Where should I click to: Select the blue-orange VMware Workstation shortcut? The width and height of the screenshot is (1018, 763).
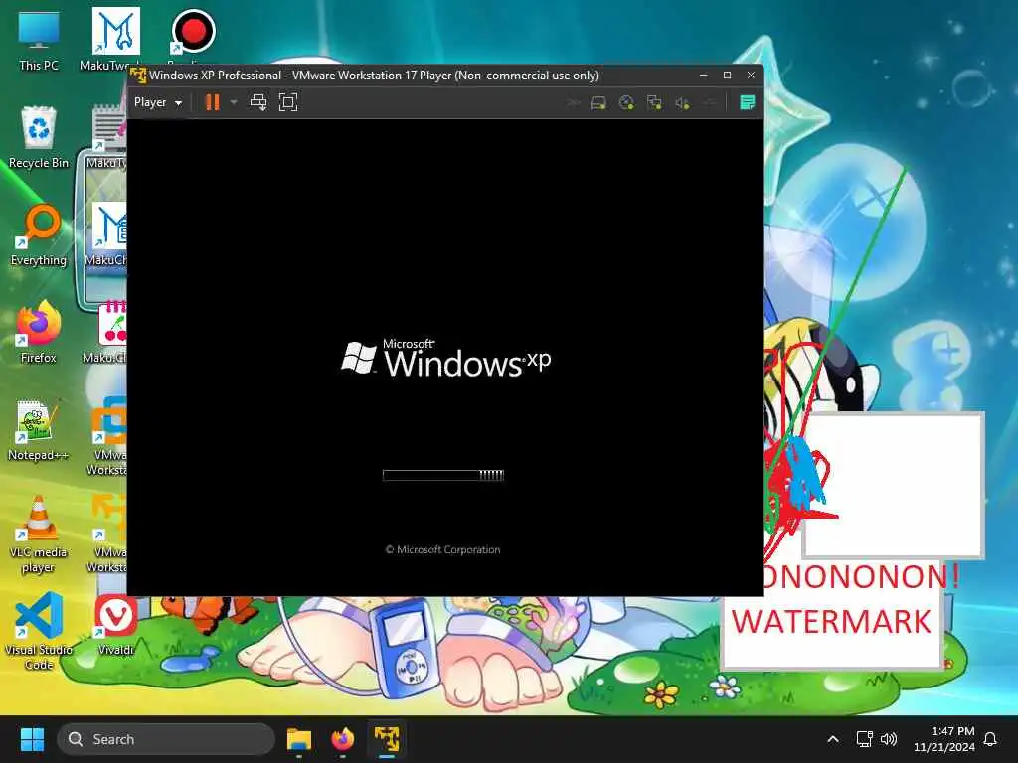pos(109,436)
